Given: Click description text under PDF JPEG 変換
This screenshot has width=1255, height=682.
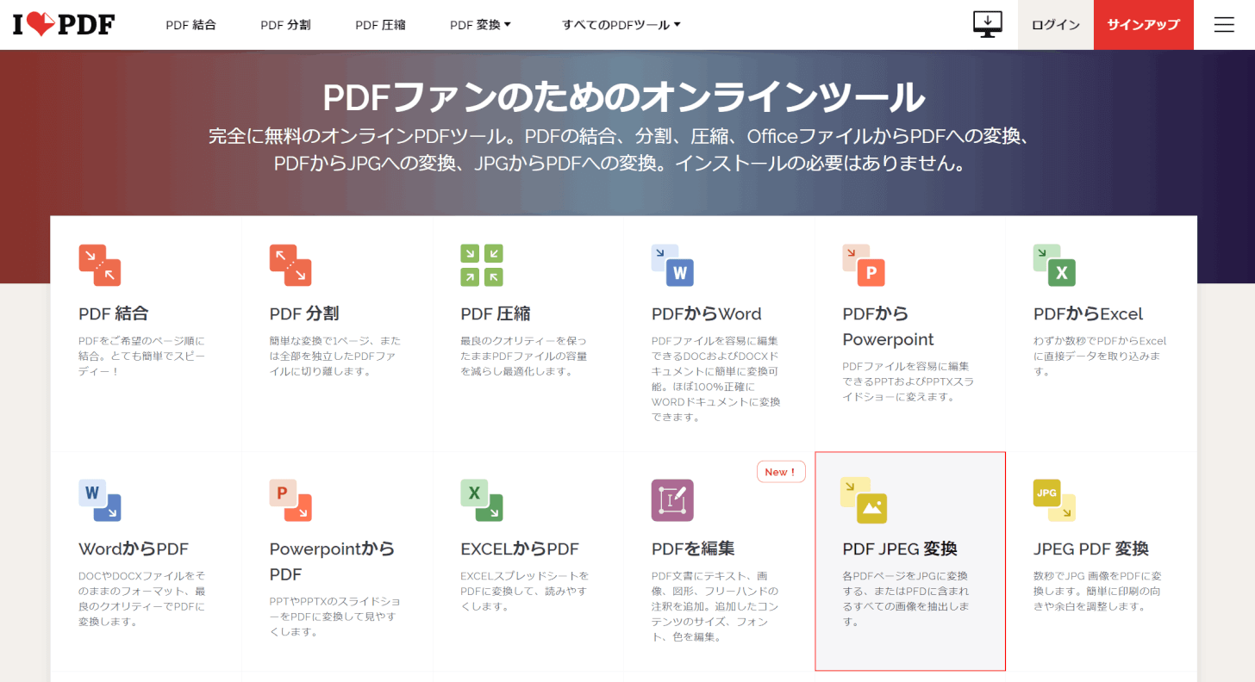Looking at the screenshot, I should point(905,598).
